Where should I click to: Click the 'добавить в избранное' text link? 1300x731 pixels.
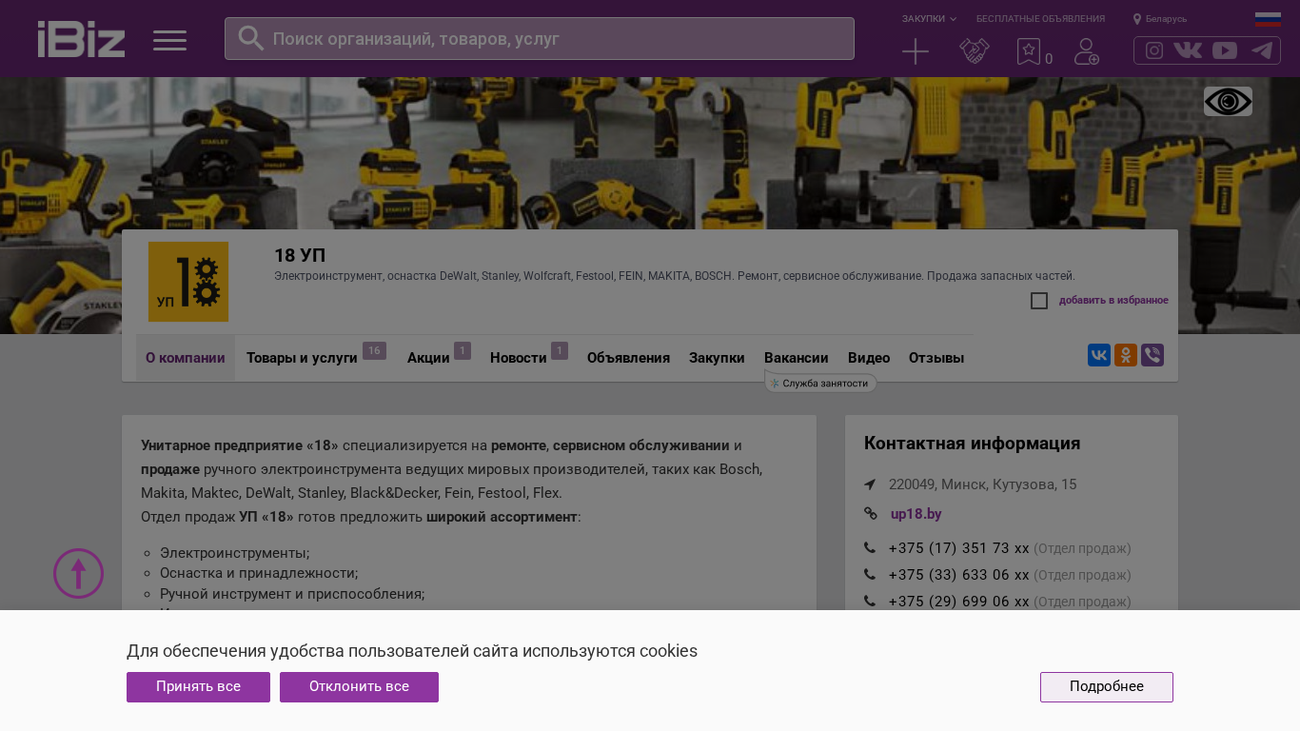(1113, 301)
